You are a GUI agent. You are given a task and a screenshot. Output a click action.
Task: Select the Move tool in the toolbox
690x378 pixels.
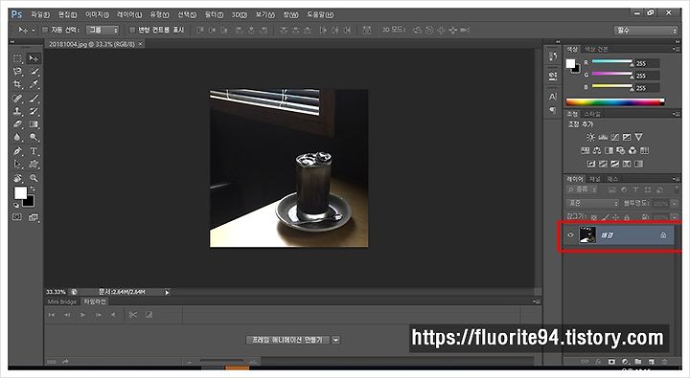pos(34,58)
